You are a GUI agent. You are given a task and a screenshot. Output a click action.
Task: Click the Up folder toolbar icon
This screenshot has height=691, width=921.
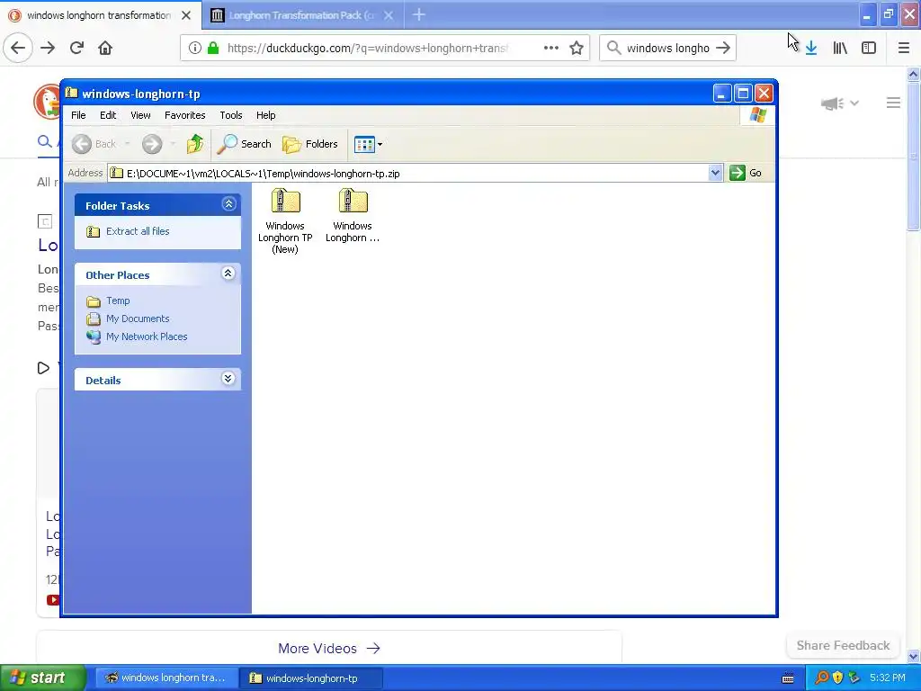195,144
